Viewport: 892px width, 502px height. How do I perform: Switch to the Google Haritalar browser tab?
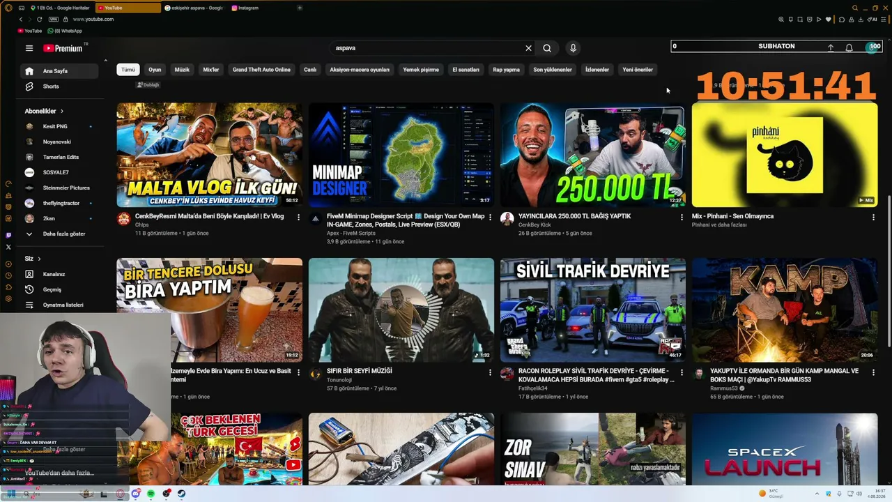(60, 8)
